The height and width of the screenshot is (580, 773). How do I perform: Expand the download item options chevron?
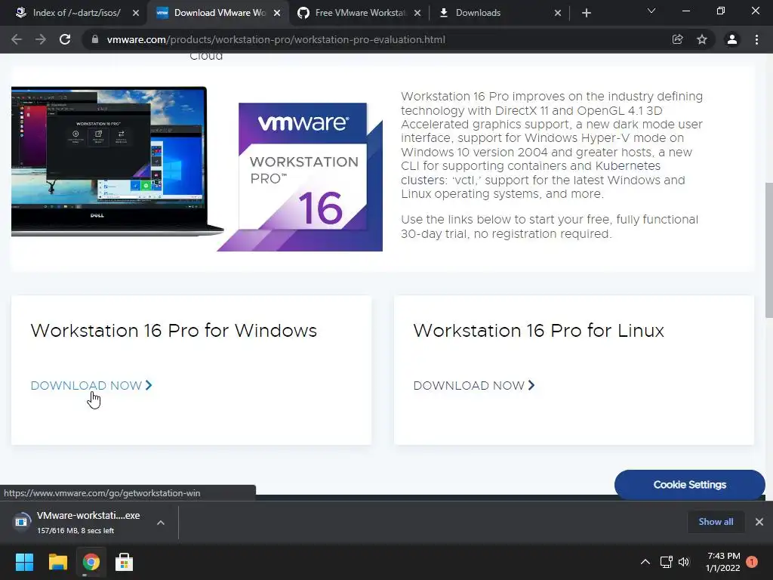[161, 523]
